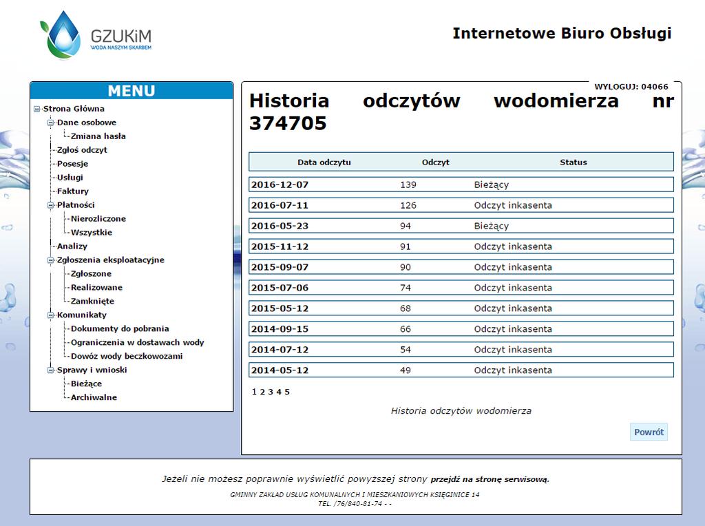Go to results page 5
The height and width of the screenshot is (526, 705).
[x=287, y=392]
